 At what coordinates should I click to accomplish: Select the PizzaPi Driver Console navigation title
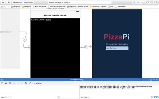(55, 16)
